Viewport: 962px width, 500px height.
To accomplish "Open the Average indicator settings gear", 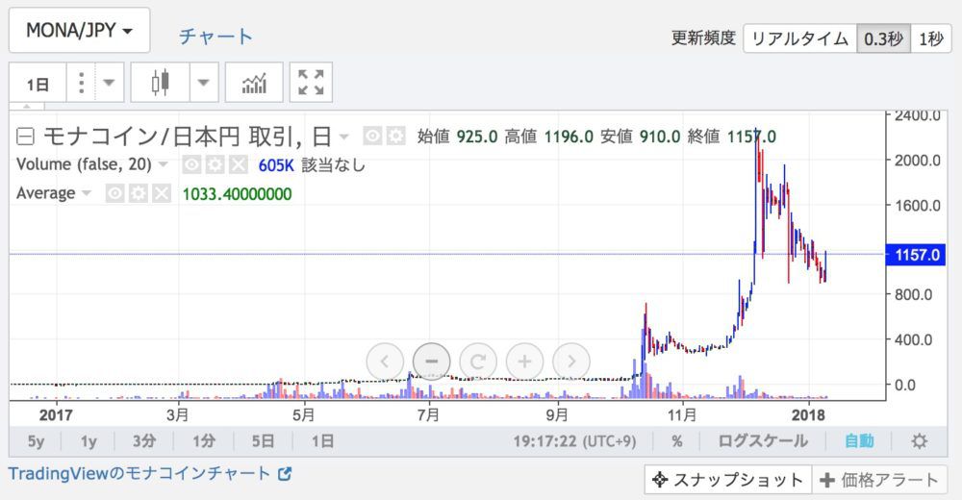I will coord(138,194).
